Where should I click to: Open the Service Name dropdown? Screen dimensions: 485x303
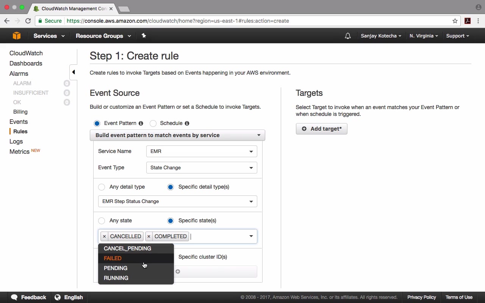(x=202, y=151)
